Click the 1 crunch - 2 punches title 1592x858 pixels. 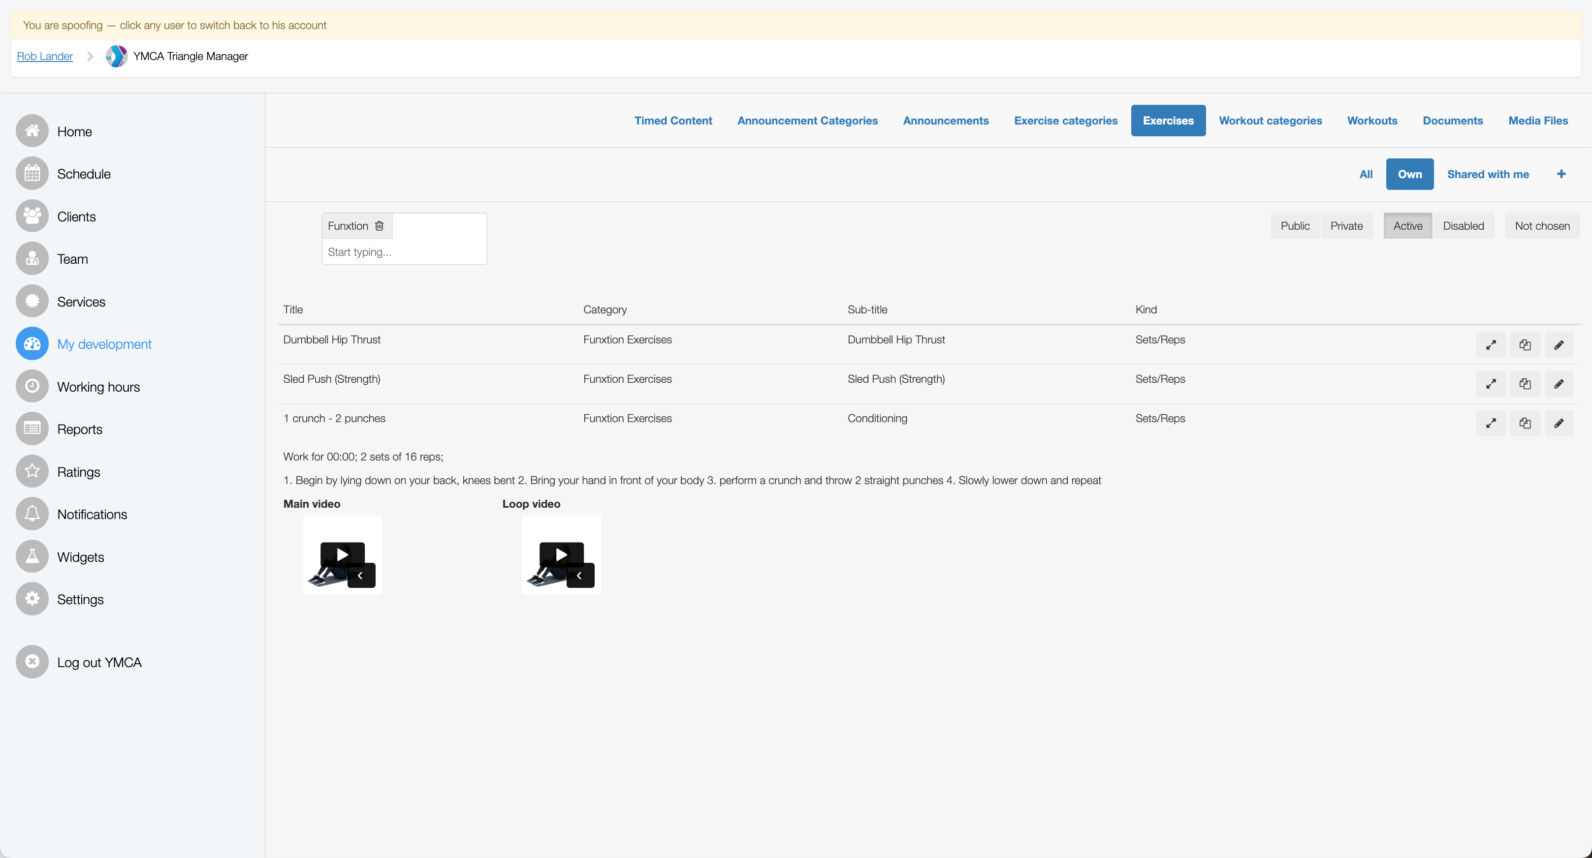(x=334, y=418)
